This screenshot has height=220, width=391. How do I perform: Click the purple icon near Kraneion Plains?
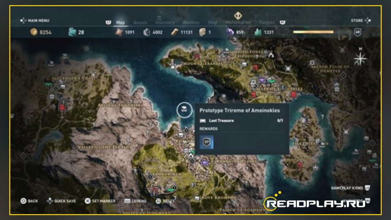[205, 163]
